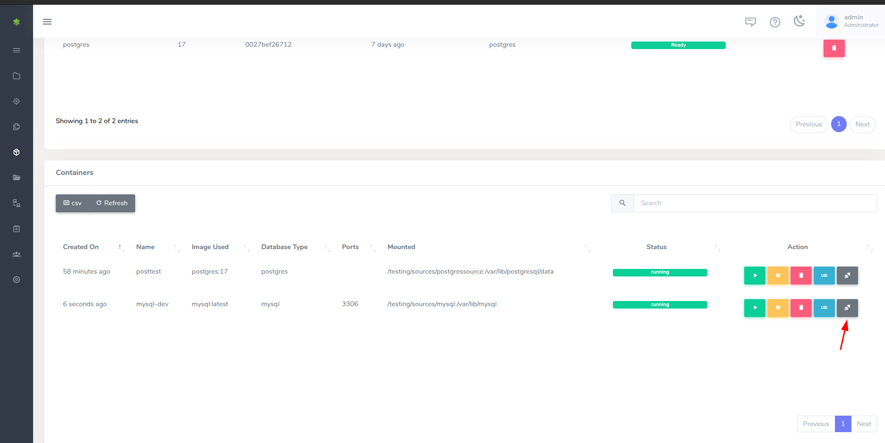Viewport: 885px width, 443px height.
Task: Click the postgressource mount path
Action: 470,272
